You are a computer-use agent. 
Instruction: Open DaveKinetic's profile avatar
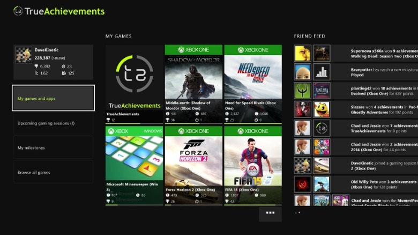pos(24,55)
